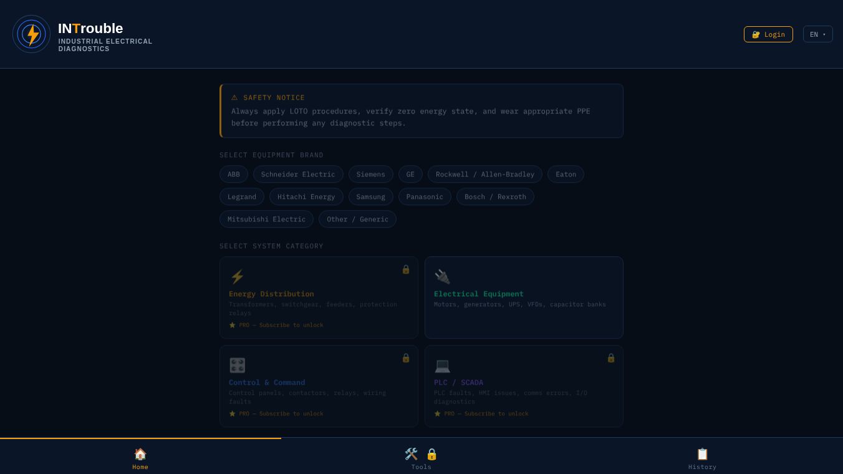
Task: Select the Schneider Electric brand chip
Action: (298, 174)
